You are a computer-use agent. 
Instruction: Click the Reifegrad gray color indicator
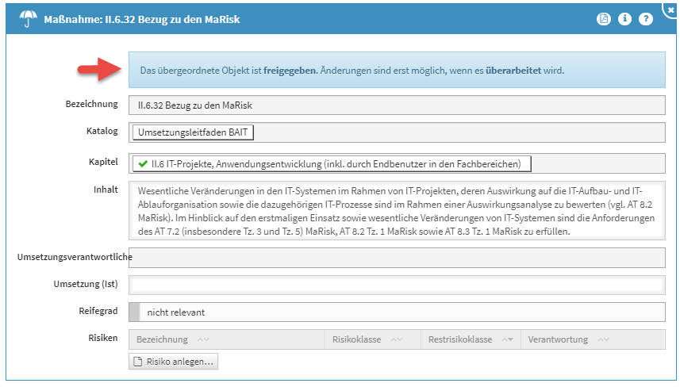coord(134,312)
